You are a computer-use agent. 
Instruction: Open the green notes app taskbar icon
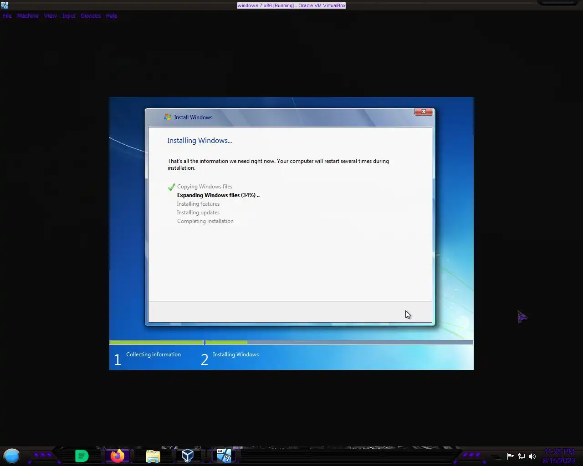82,456
